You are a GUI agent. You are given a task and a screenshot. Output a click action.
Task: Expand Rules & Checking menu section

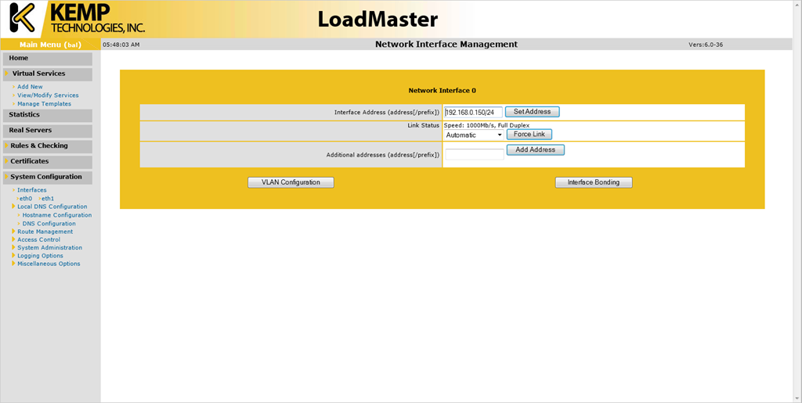(48, 146)
